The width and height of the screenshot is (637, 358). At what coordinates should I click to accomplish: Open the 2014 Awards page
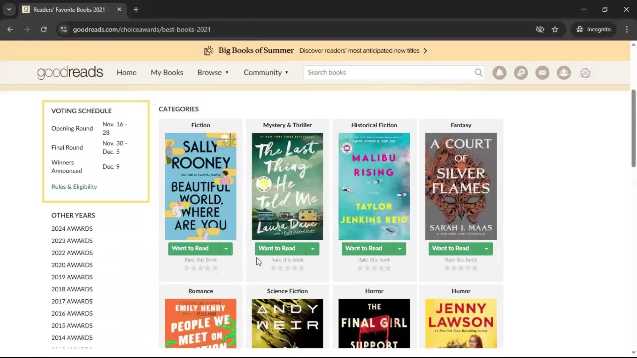72,337
